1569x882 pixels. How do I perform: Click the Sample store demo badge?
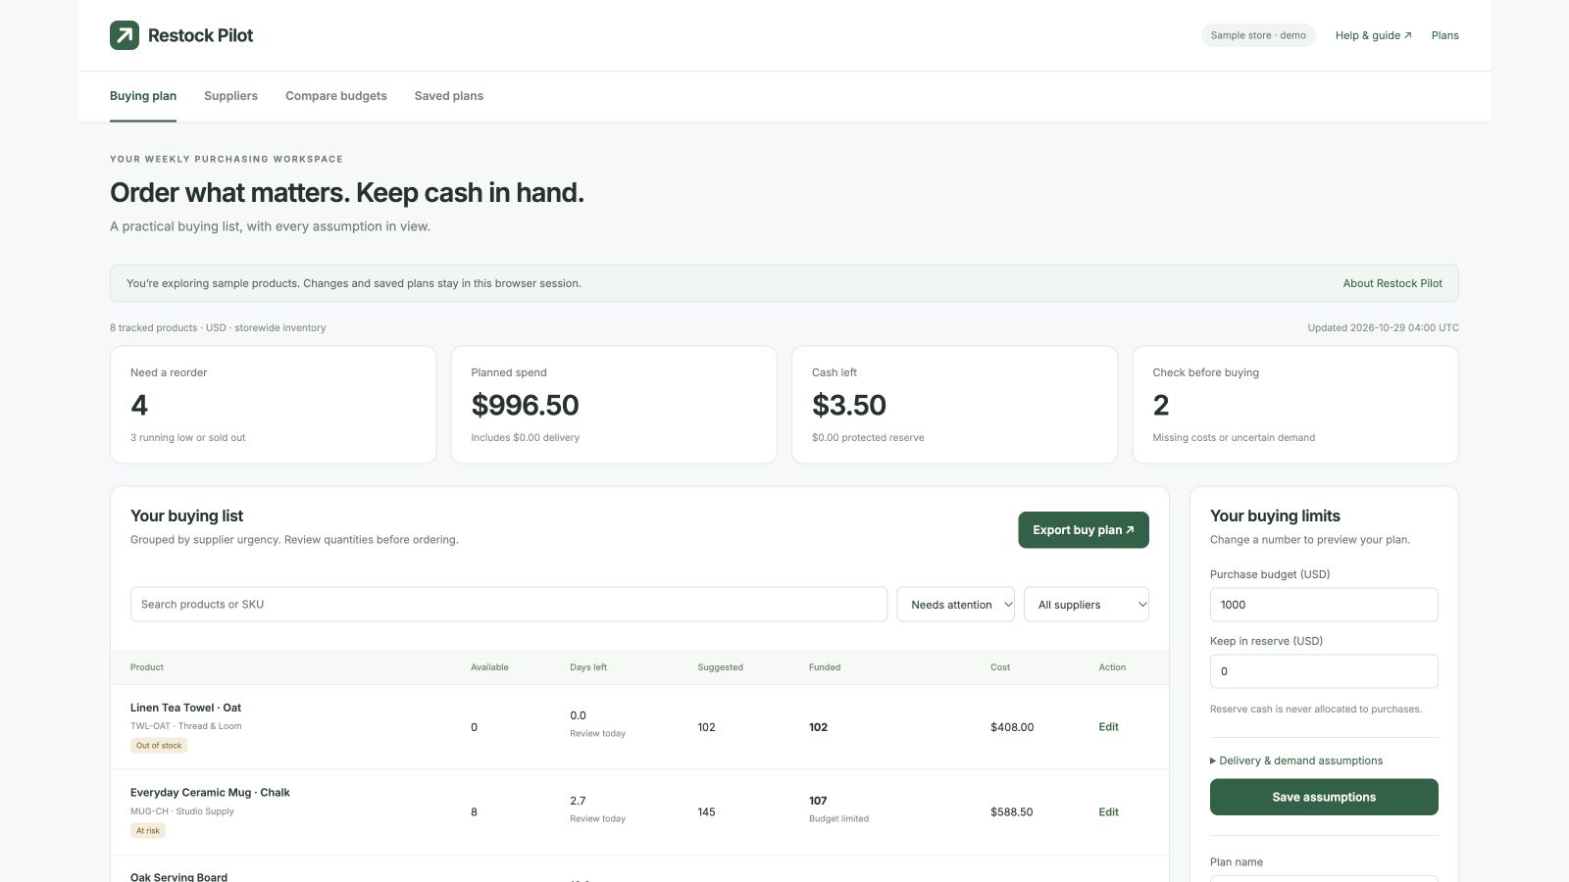click(1258, 35)
